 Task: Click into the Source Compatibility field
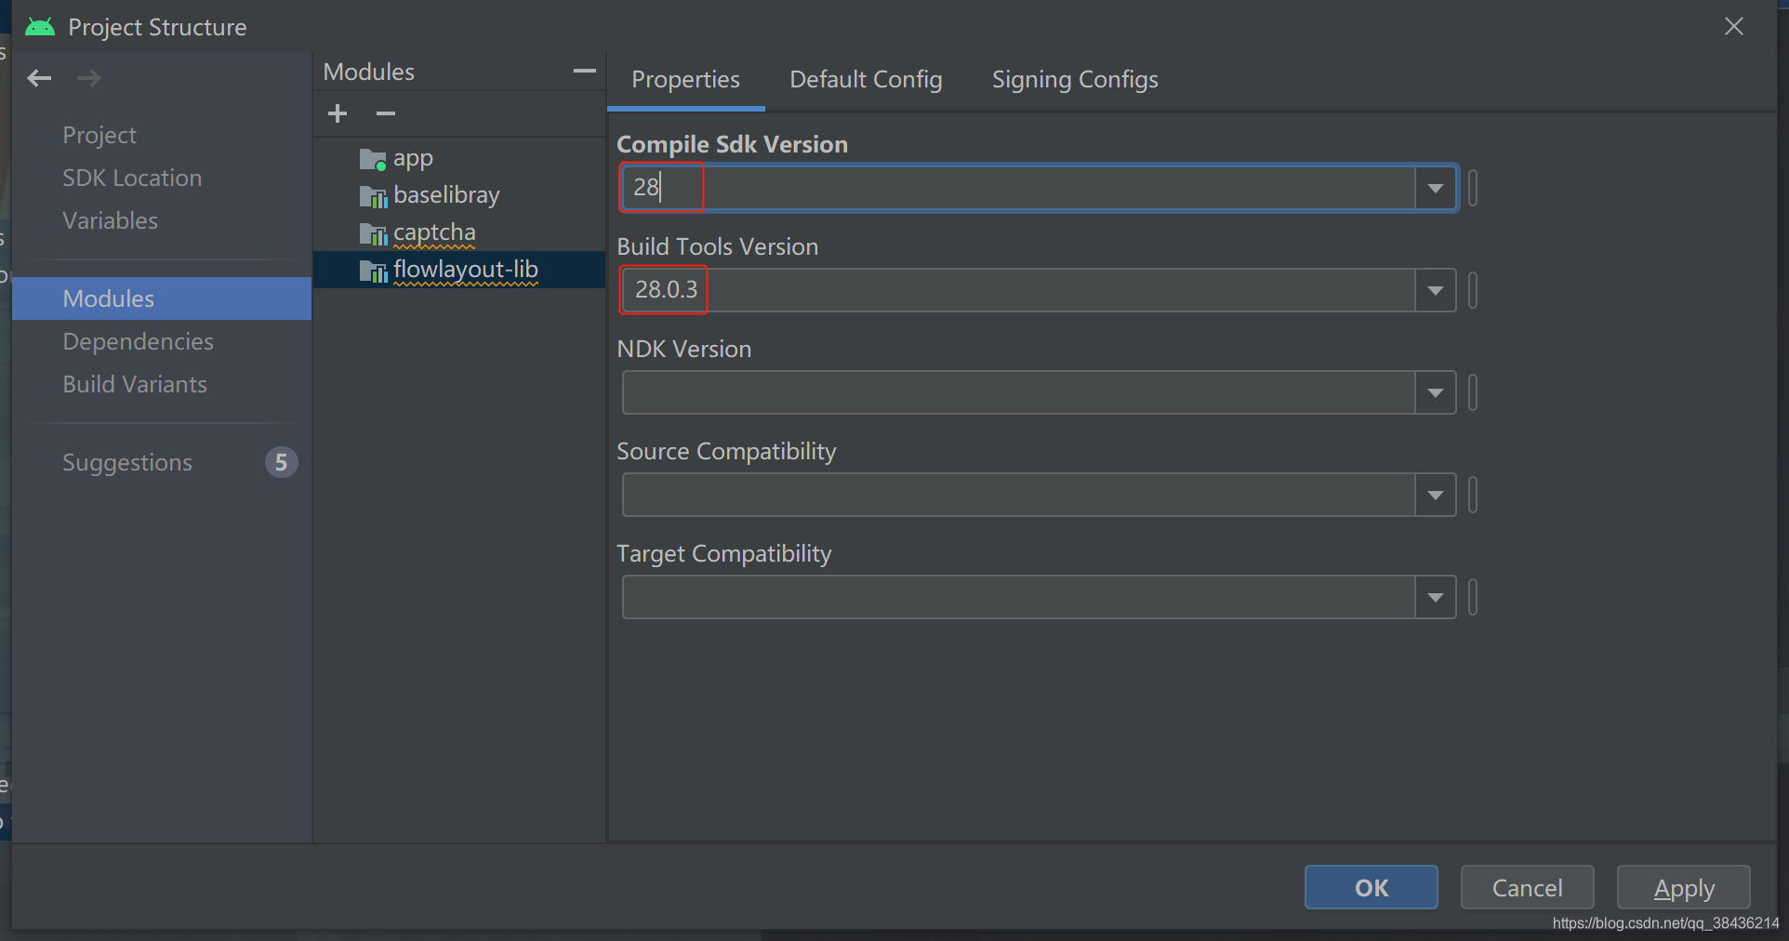1018,495
